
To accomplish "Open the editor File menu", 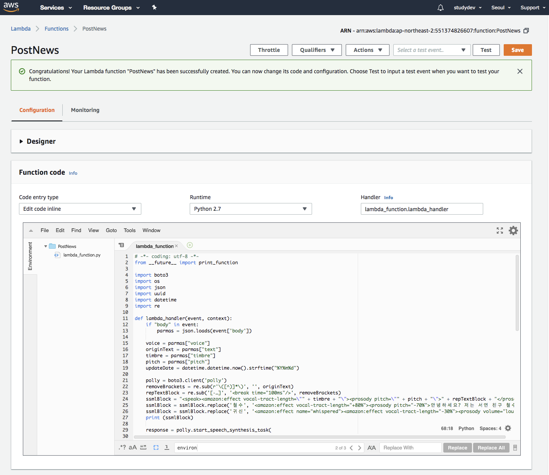I will [x=45, y=230].
